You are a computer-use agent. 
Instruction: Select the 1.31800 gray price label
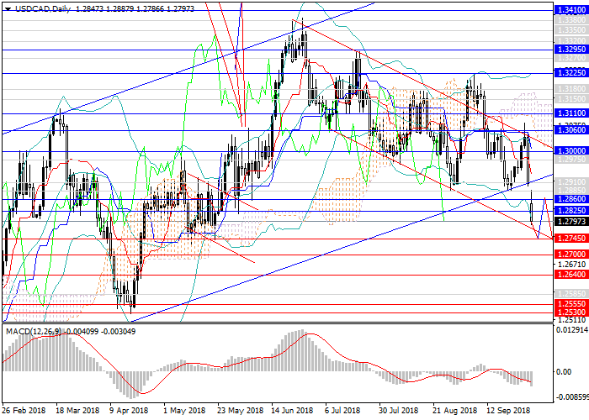[571, 89]
